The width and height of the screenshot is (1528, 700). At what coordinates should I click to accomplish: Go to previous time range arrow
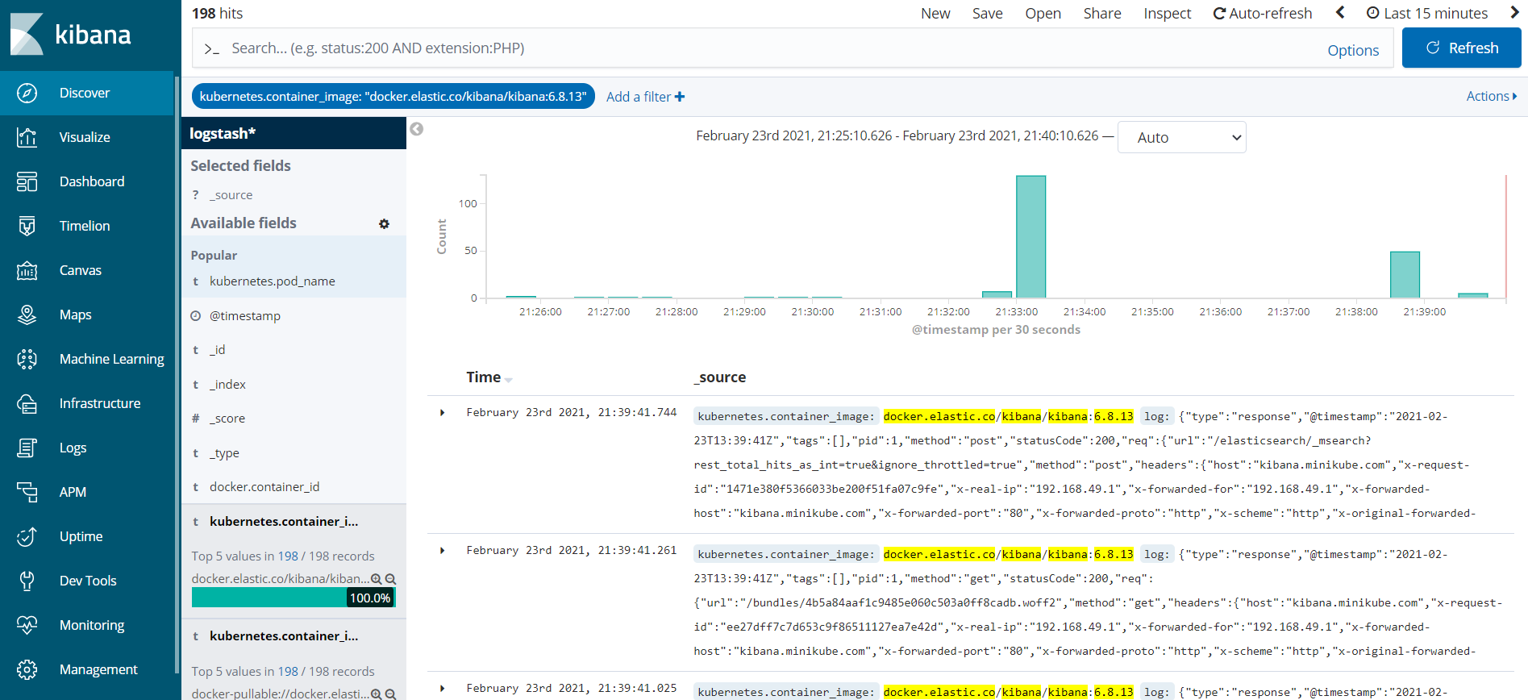pos(1340,13)
